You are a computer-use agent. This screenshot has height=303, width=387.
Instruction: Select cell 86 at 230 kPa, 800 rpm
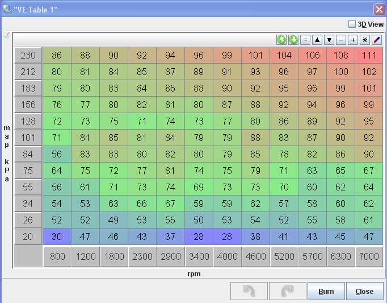[x=57, y=55]
